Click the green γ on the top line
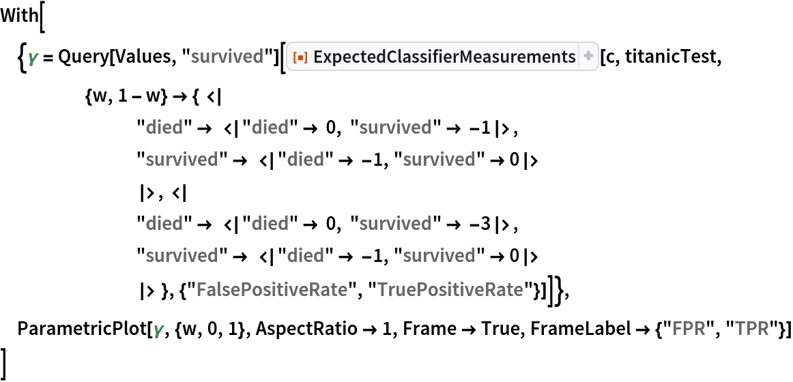 [x=32, y=57]
